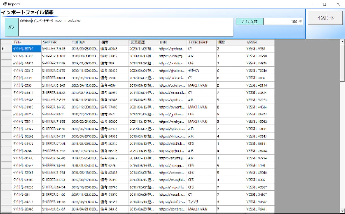Select the SHIPPER 54151 cell
Image resolution: width=345 pixels, height=214 pixels.
point(56,136)
